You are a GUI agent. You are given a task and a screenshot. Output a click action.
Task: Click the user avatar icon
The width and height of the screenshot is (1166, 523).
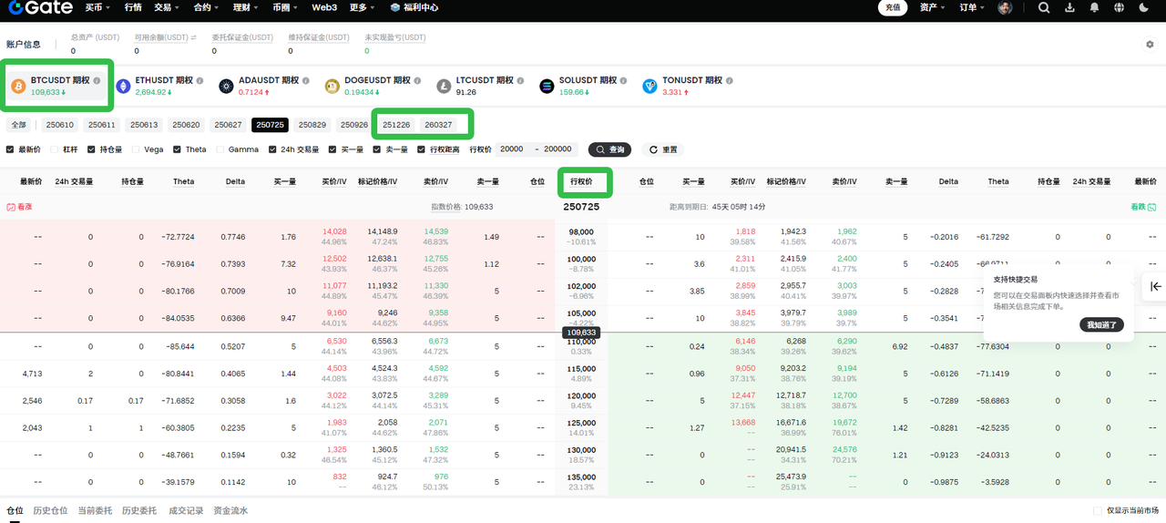click(x=1005, y=7)
